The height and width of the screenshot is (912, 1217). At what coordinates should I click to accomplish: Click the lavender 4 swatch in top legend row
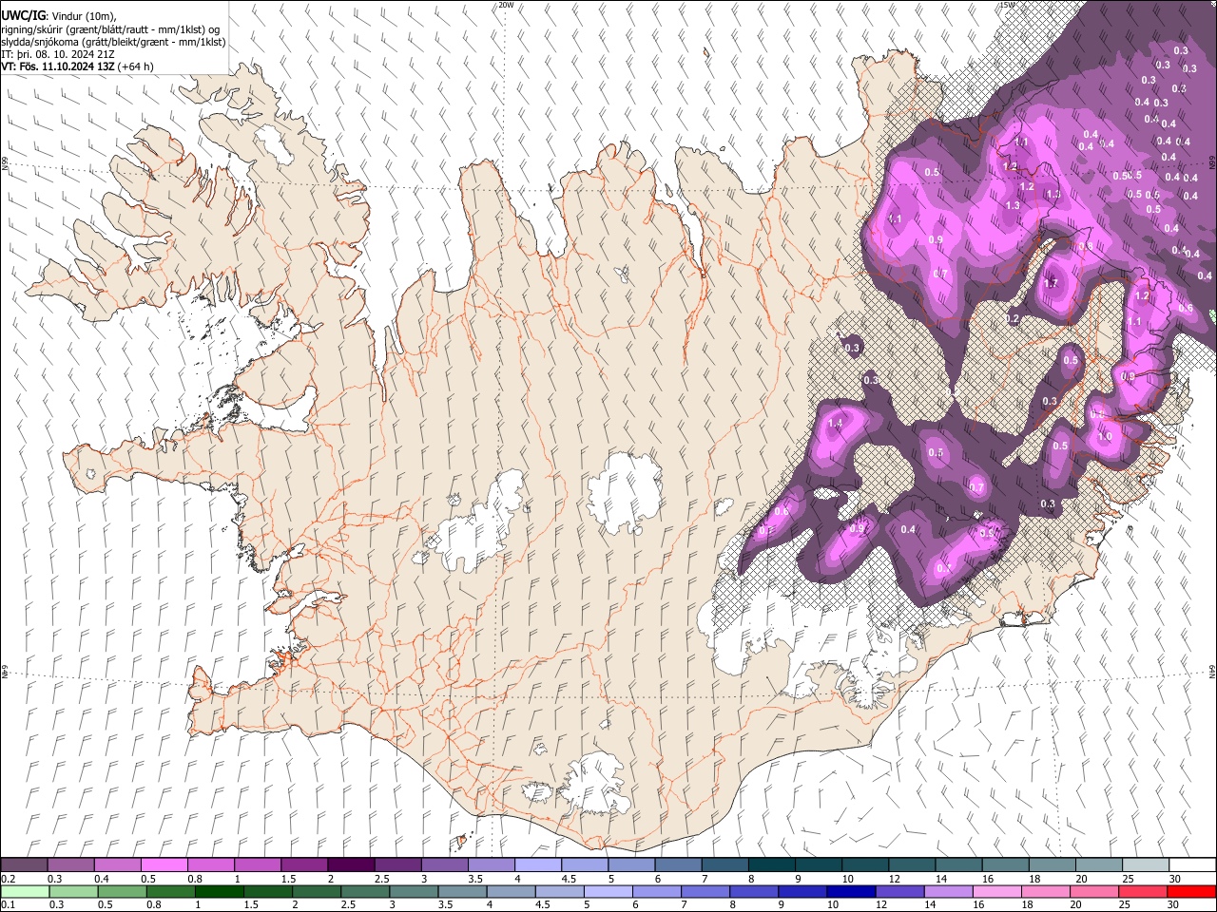pyautogui.click(x=538, y=865)
